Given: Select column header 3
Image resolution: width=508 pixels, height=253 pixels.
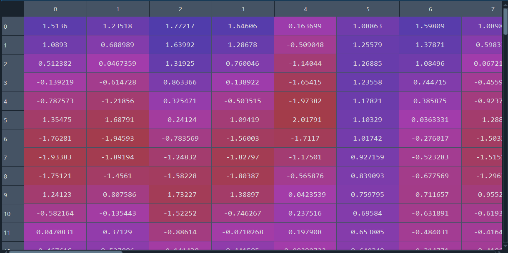Looking at the screenshot, I should click(x=243, y=9).
